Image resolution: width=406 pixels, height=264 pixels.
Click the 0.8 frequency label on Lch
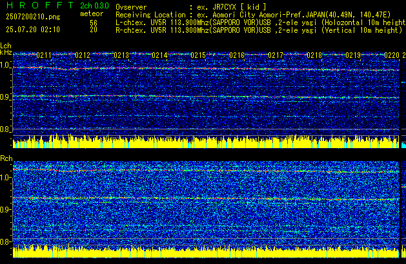(x=5, y=129)
